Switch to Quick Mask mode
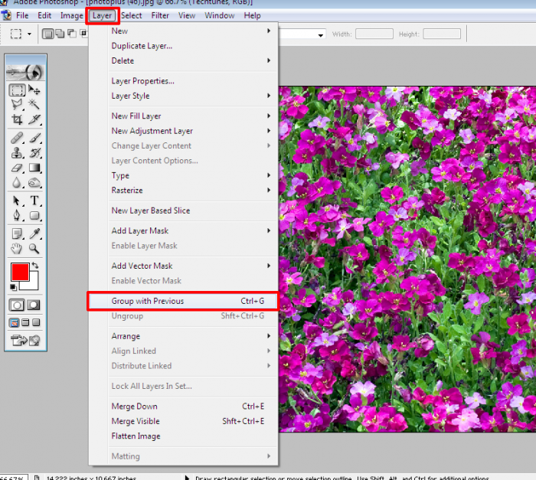 click(34, 305)
